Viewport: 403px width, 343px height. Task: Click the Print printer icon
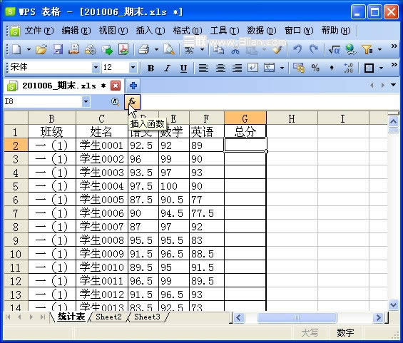click(x=144, y=49)
